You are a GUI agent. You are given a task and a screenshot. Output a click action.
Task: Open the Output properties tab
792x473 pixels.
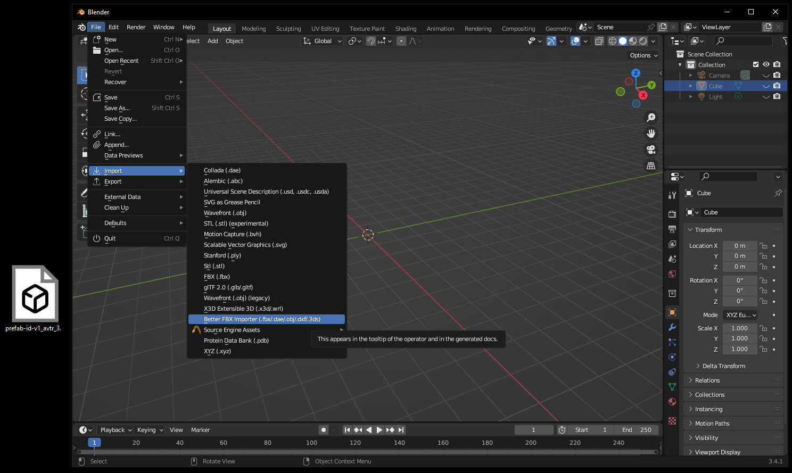672,229
